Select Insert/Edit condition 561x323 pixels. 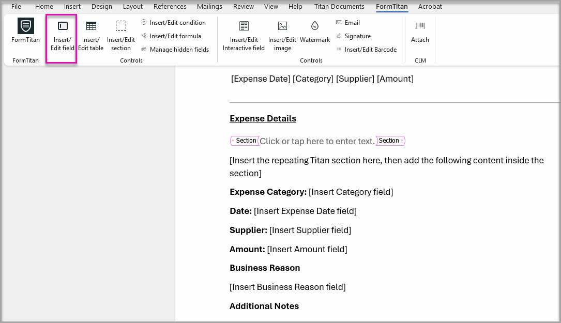pyautogui.click(x=174, y=23)
